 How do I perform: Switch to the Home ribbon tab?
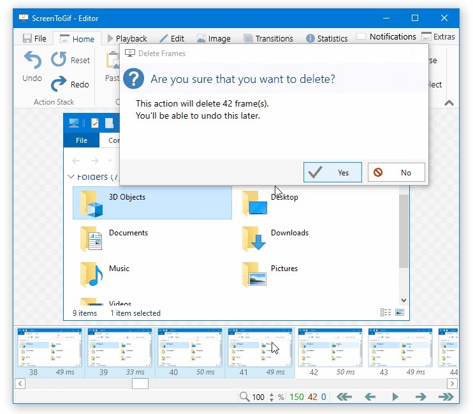pyautogui.click(x=77, y=39)
